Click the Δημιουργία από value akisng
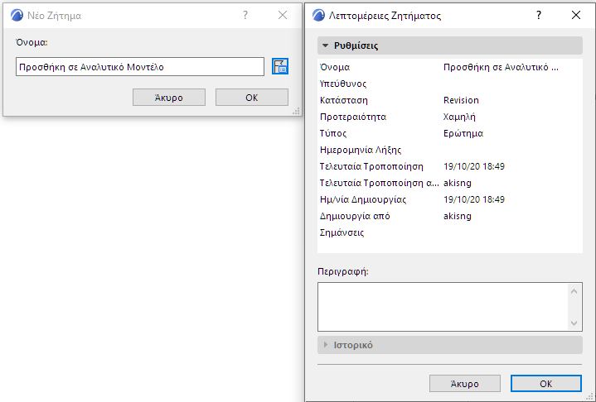This screenshot has height=402, width=596. pos(458,216)
